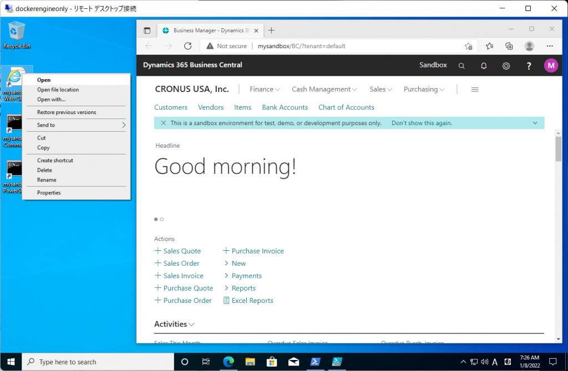Expand the sandbox notification chevron
The width and height of the screenshot is (568, 371).
tap(535, 123)
